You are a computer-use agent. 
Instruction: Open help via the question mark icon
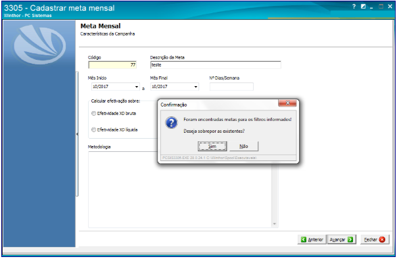pos(354,7)
